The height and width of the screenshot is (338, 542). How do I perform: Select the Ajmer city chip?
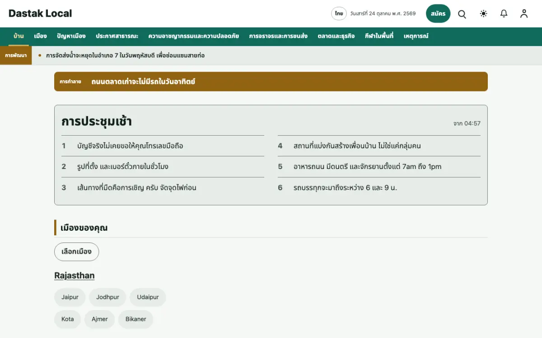coord(100,319)
